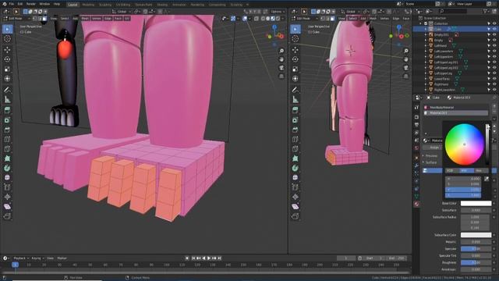Viewport: 499px width, 281px height.
Task: Select the Rotate tool in left viewport toolbar
Action: [7, 59]
